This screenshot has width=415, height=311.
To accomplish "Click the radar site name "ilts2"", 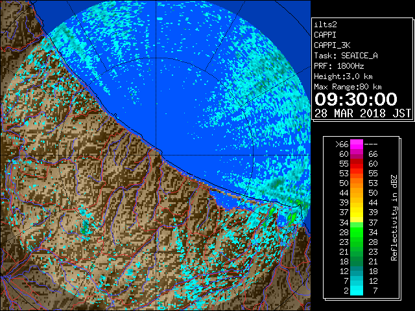I will click(326, 25).
